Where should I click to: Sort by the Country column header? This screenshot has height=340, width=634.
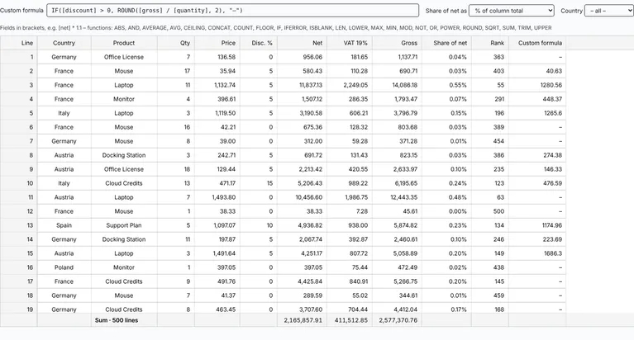click(64, 43)
